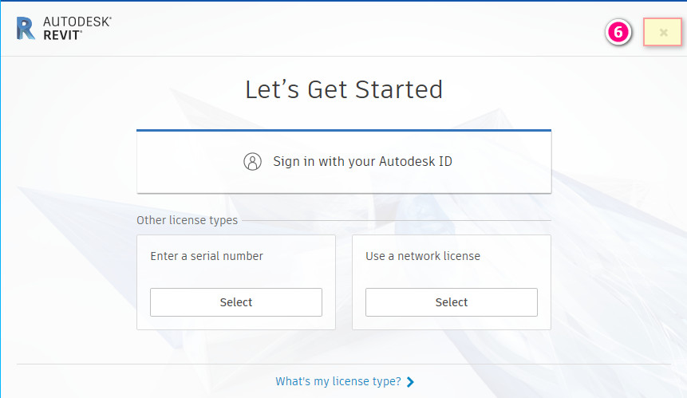The width and height of the screenshot is (687, 398).
Task: Click the pink number 6 badge
Action: [x=618, y=33]
